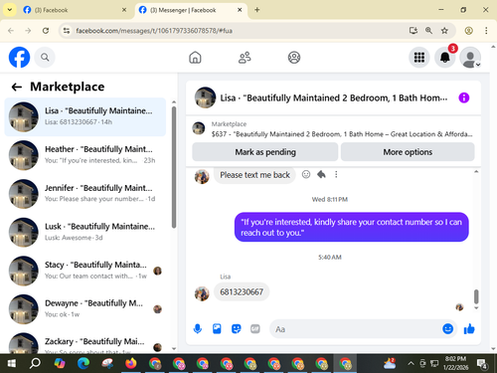497x373 pixels.
Task: React to the "Please text me back" message
Action: pyautogui.click(x=306, y=174)
